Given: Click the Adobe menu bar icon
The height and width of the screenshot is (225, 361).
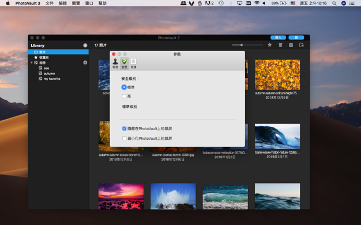Looking at the screenshot, I should point(209,3).
